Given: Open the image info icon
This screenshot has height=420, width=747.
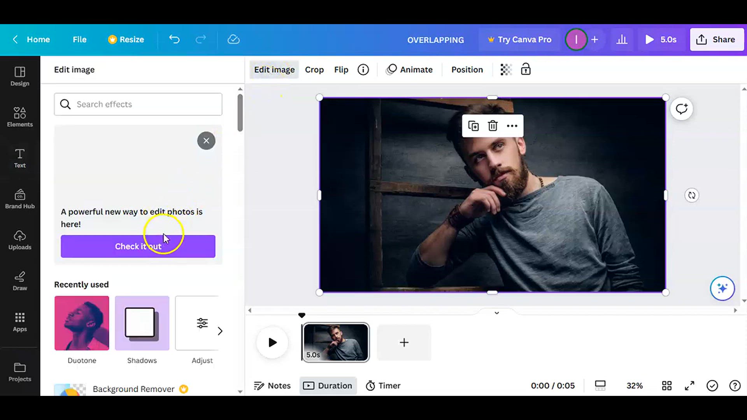Looking at the screenshot, I should (363, 70).
